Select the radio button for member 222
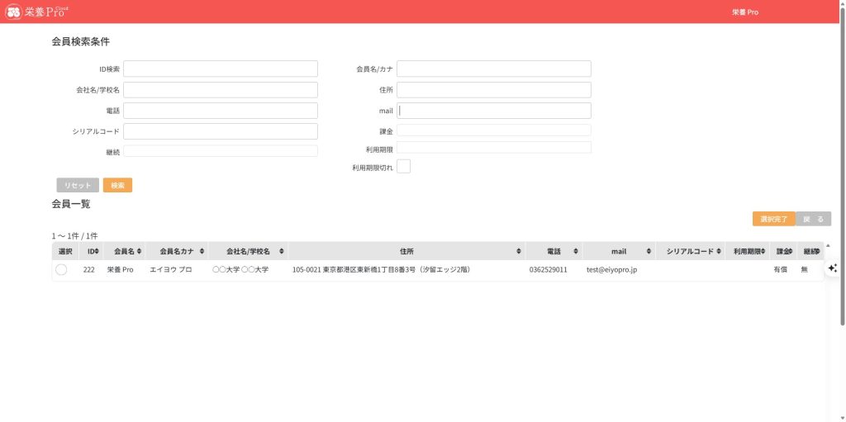Viewport: 846px width, 422px height. click(x=61, y=270)
